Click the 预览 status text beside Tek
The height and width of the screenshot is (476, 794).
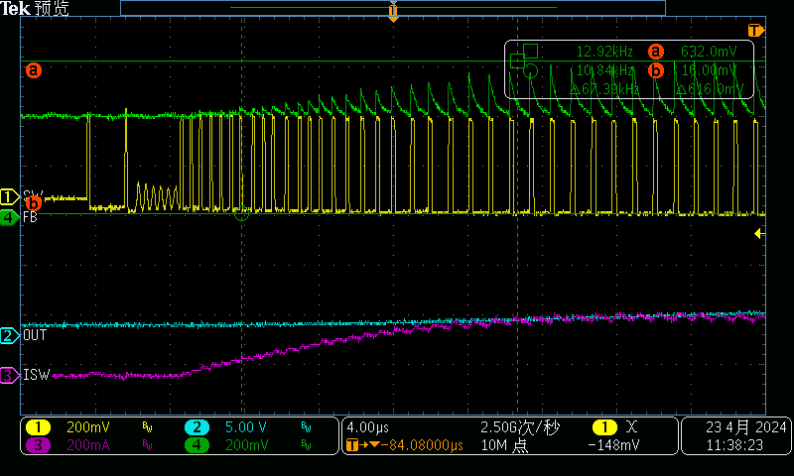(52, 8)
